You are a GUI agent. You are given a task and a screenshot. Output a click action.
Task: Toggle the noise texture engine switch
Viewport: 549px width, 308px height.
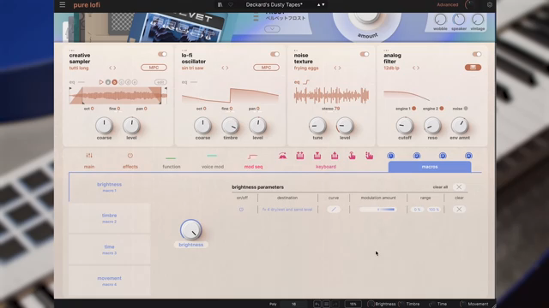coord(365,54)
